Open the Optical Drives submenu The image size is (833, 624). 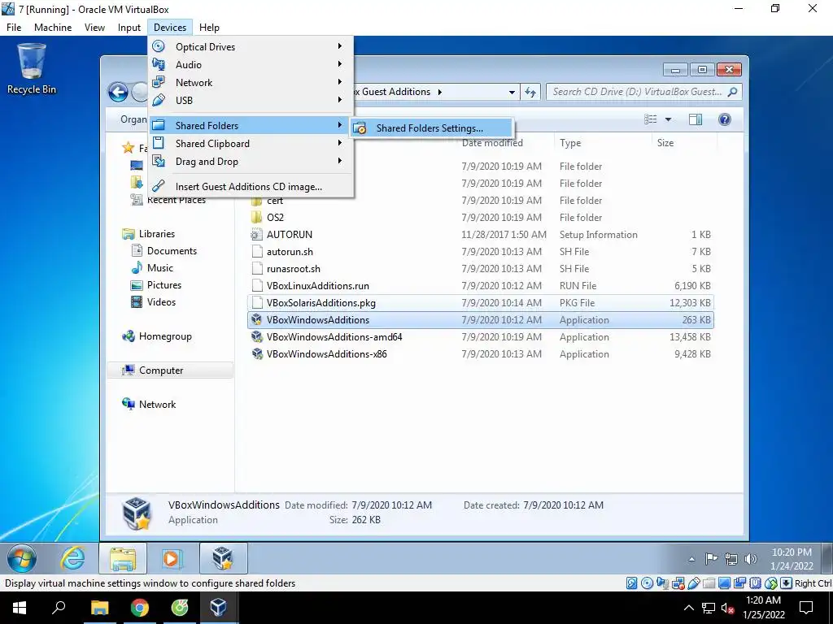(251, 46)
